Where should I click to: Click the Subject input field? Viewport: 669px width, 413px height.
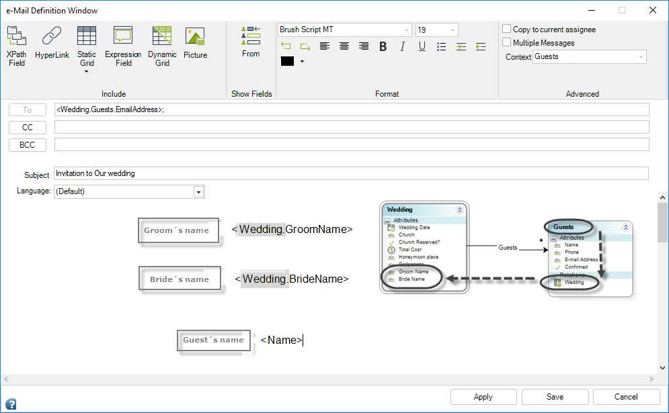click(x=351, y=173)
